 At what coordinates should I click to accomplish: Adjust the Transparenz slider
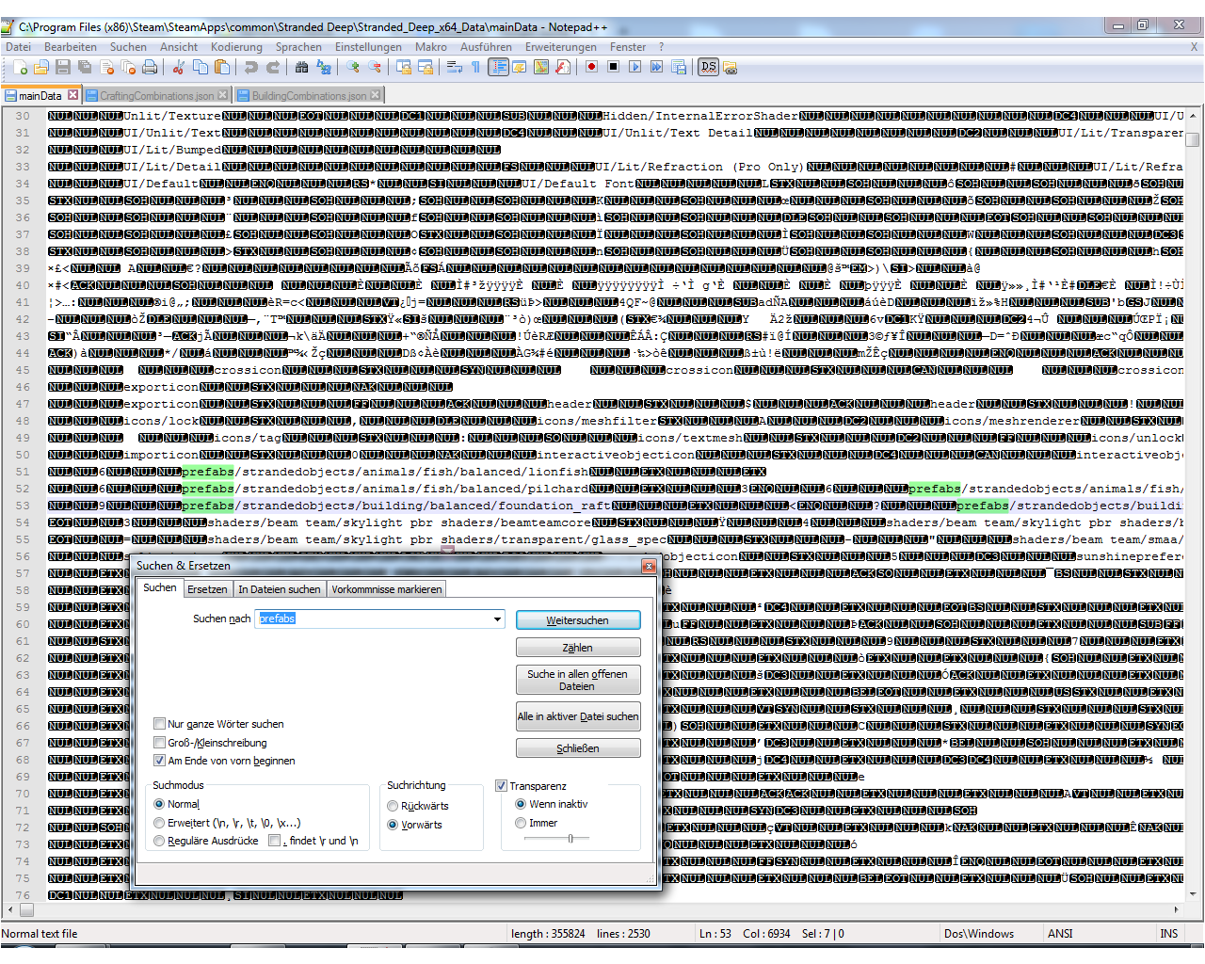pyautogui.click(x=570, y=839)
